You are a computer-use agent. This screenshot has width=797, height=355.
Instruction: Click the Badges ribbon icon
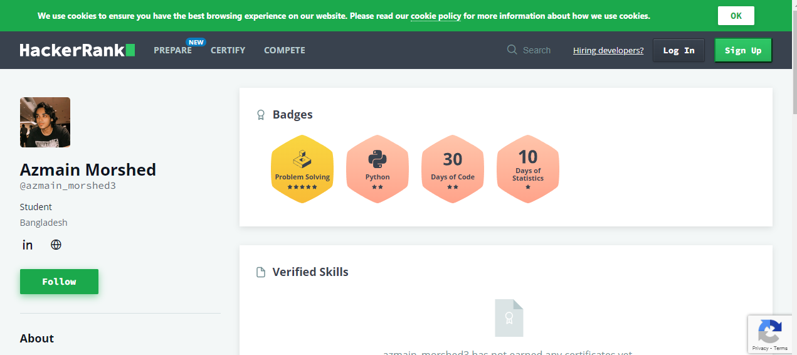[261, 115]
